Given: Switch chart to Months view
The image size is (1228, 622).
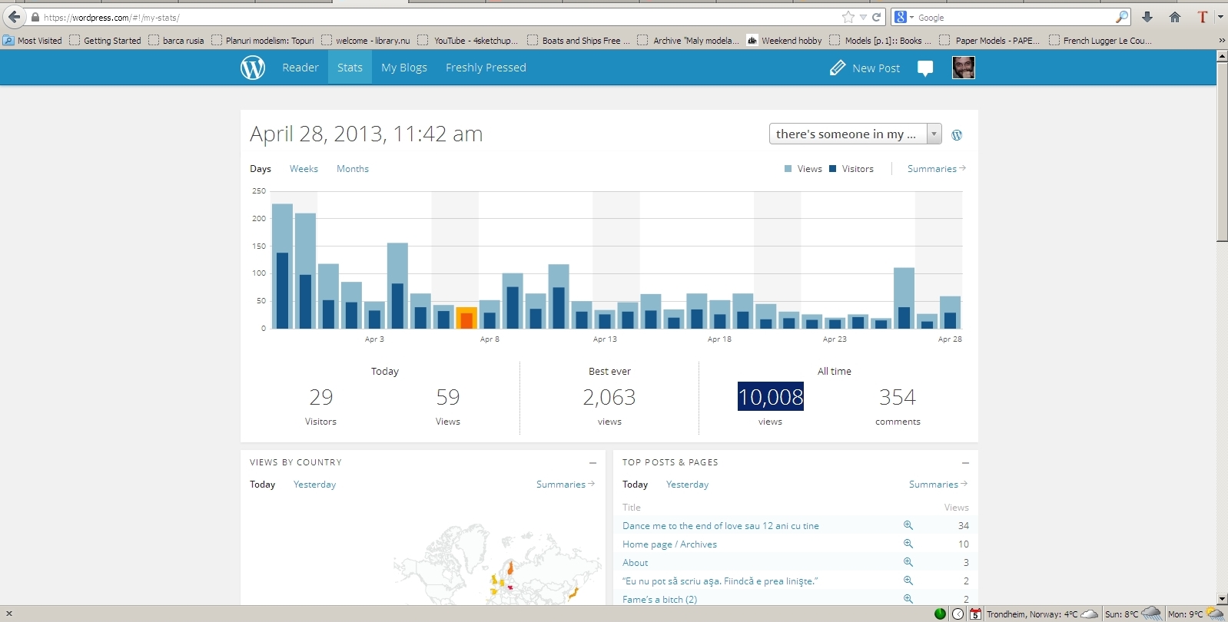Looking at the screenshot, I should [353, 169].
